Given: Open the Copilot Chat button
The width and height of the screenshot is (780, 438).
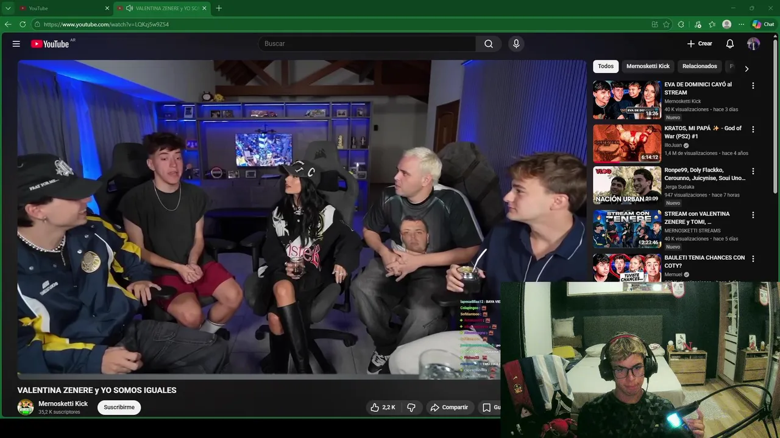Looking at the screenshot, I should coord(763,24).
